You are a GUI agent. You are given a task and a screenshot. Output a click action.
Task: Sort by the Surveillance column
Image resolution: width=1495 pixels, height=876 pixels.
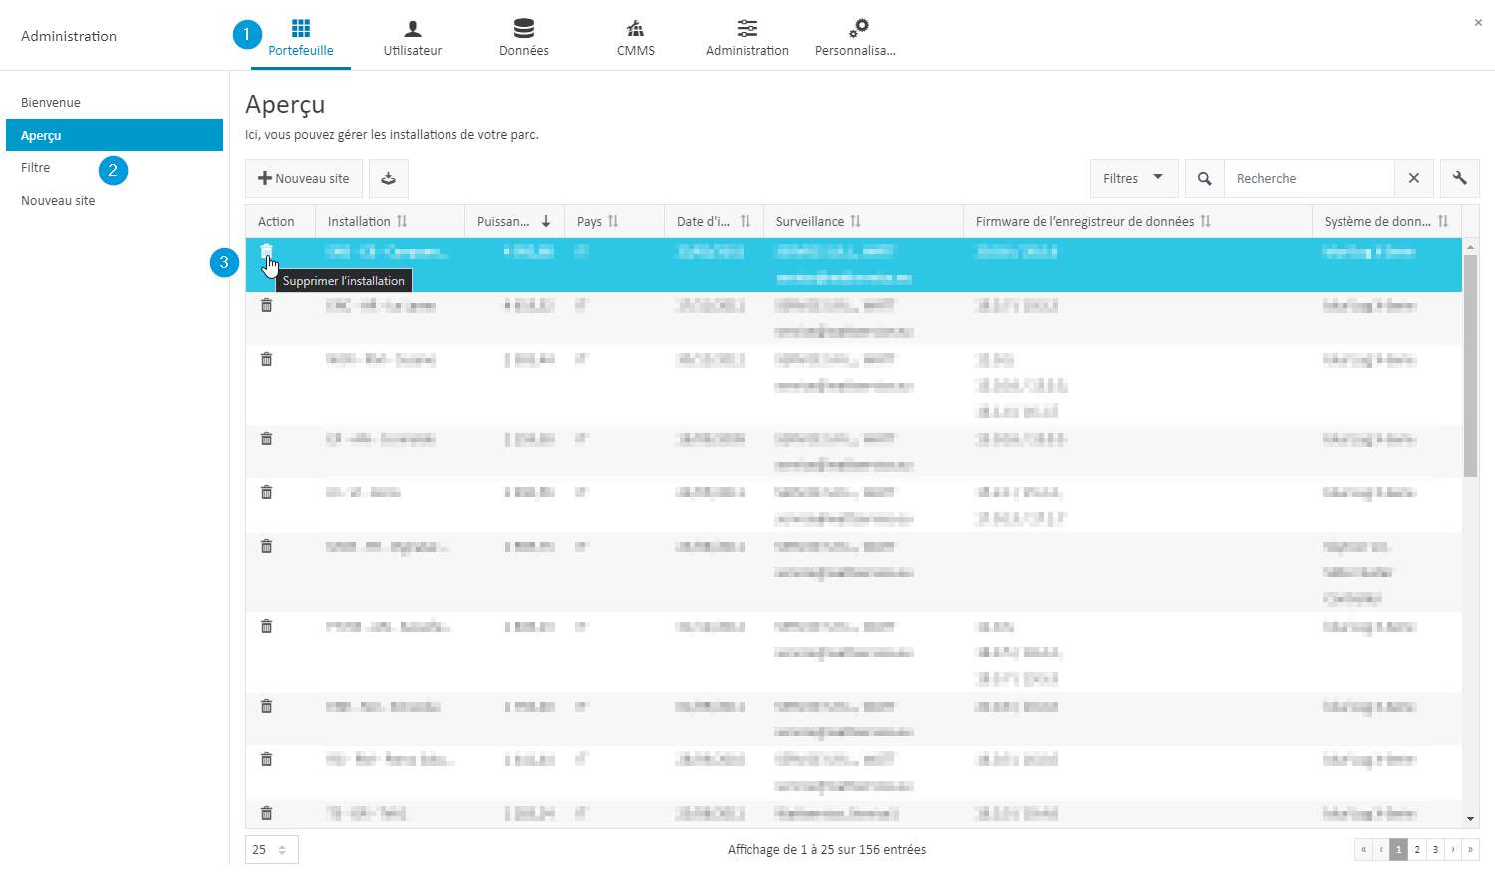[863, 221]
